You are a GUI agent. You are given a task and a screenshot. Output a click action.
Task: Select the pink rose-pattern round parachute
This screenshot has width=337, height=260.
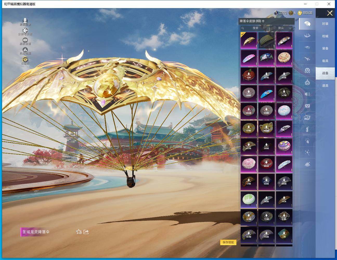[x=249, y=164]
